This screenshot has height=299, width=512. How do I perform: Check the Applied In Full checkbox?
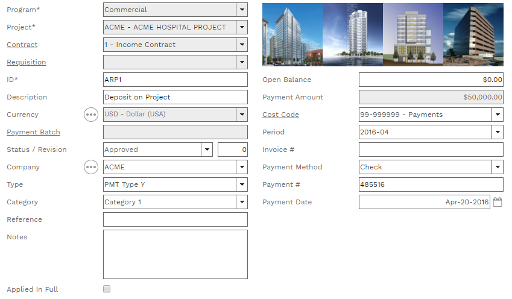click(x=107, y=289)
